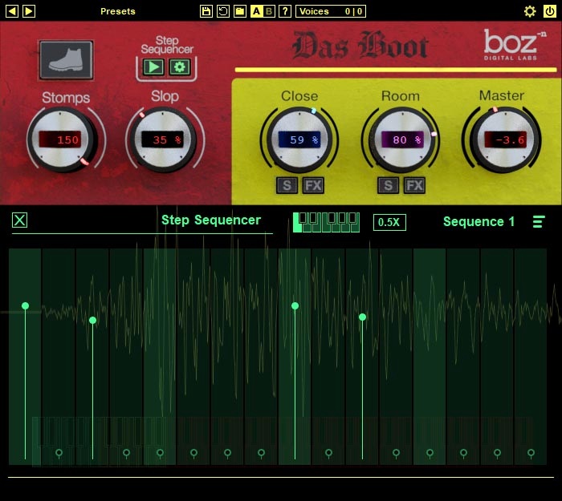Click the Stomps knob showing 150
The image size is (562, 501).
coord(61,140)
